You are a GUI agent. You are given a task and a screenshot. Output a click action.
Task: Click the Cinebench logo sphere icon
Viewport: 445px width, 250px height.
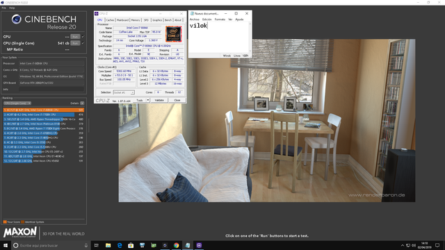tap(17, 19)
